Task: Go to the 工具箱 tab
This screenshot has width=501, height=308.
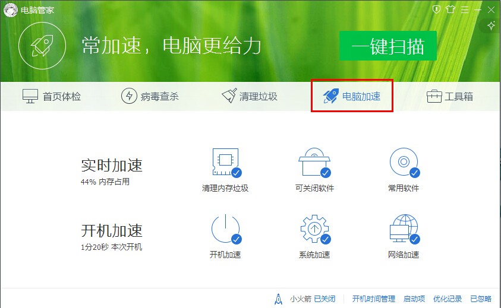Action: (450, 96)
